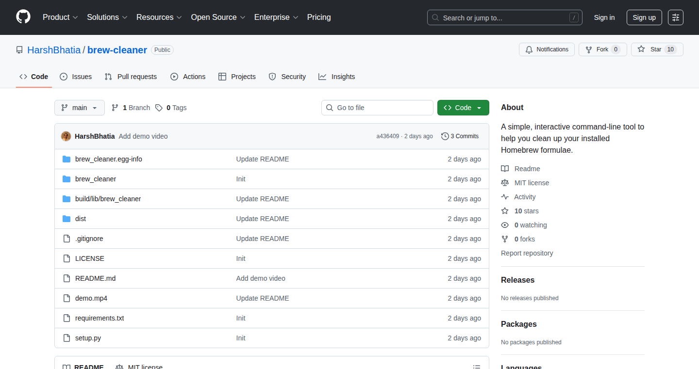Viewport: 699px width, 369px height.
Task: Open the Projects tab
Action: (x=237, y=77)
